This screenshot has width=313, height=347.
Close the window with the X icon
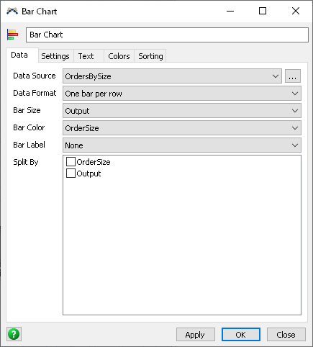pyautogui.click(x=296, y=11)
